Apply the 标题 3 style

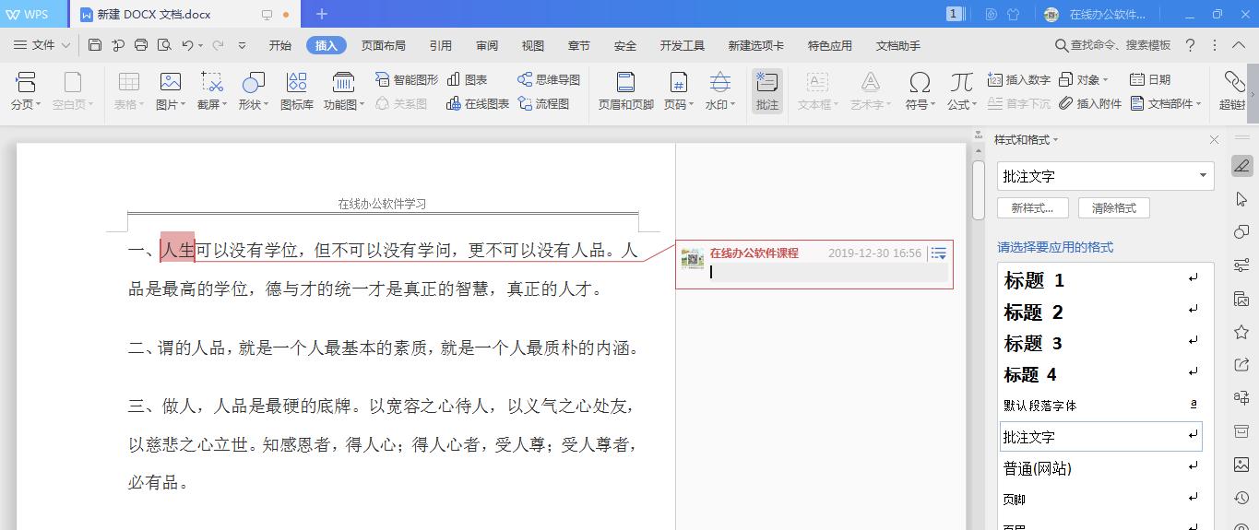[1102, 343]
